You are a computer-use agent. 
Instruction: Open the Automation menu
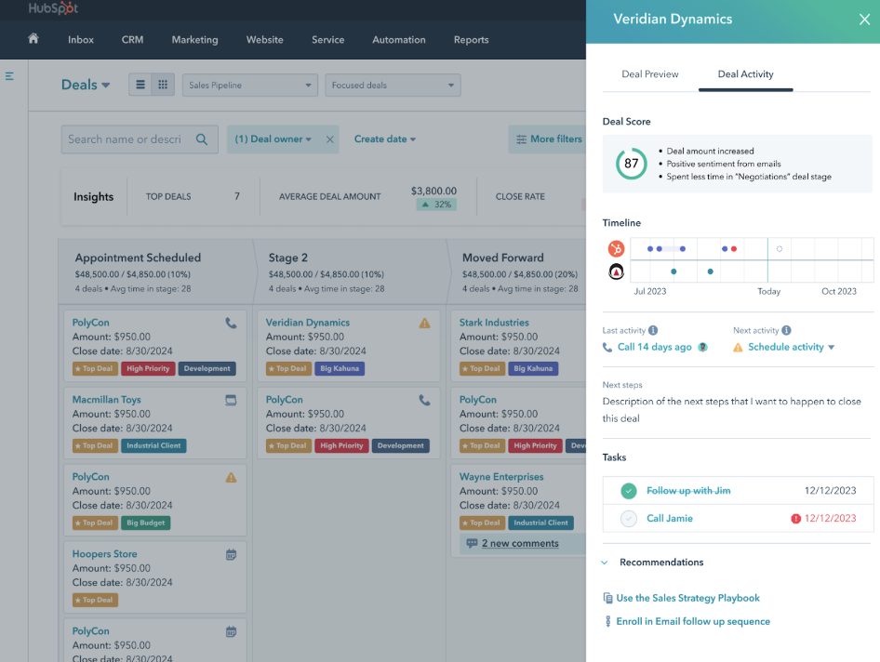(x=399, y=40)
